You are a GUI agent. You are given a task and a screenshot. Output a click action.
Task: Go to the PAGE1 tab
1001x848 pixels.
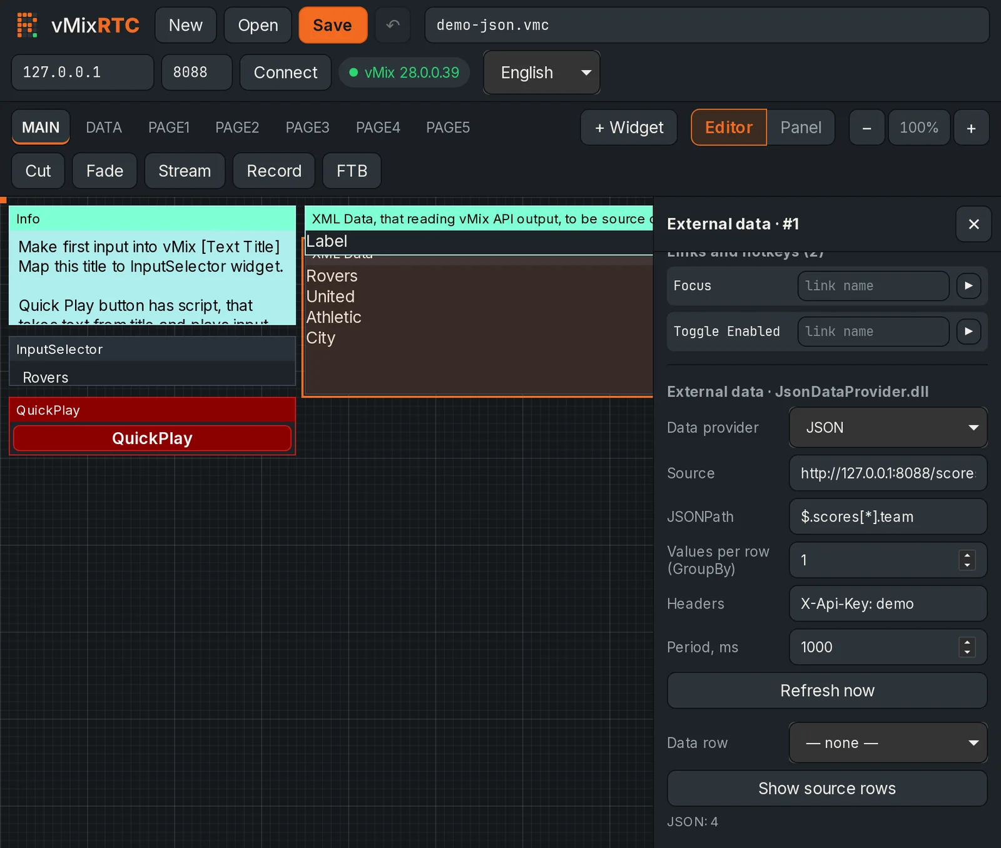click(x=169, y=128)
